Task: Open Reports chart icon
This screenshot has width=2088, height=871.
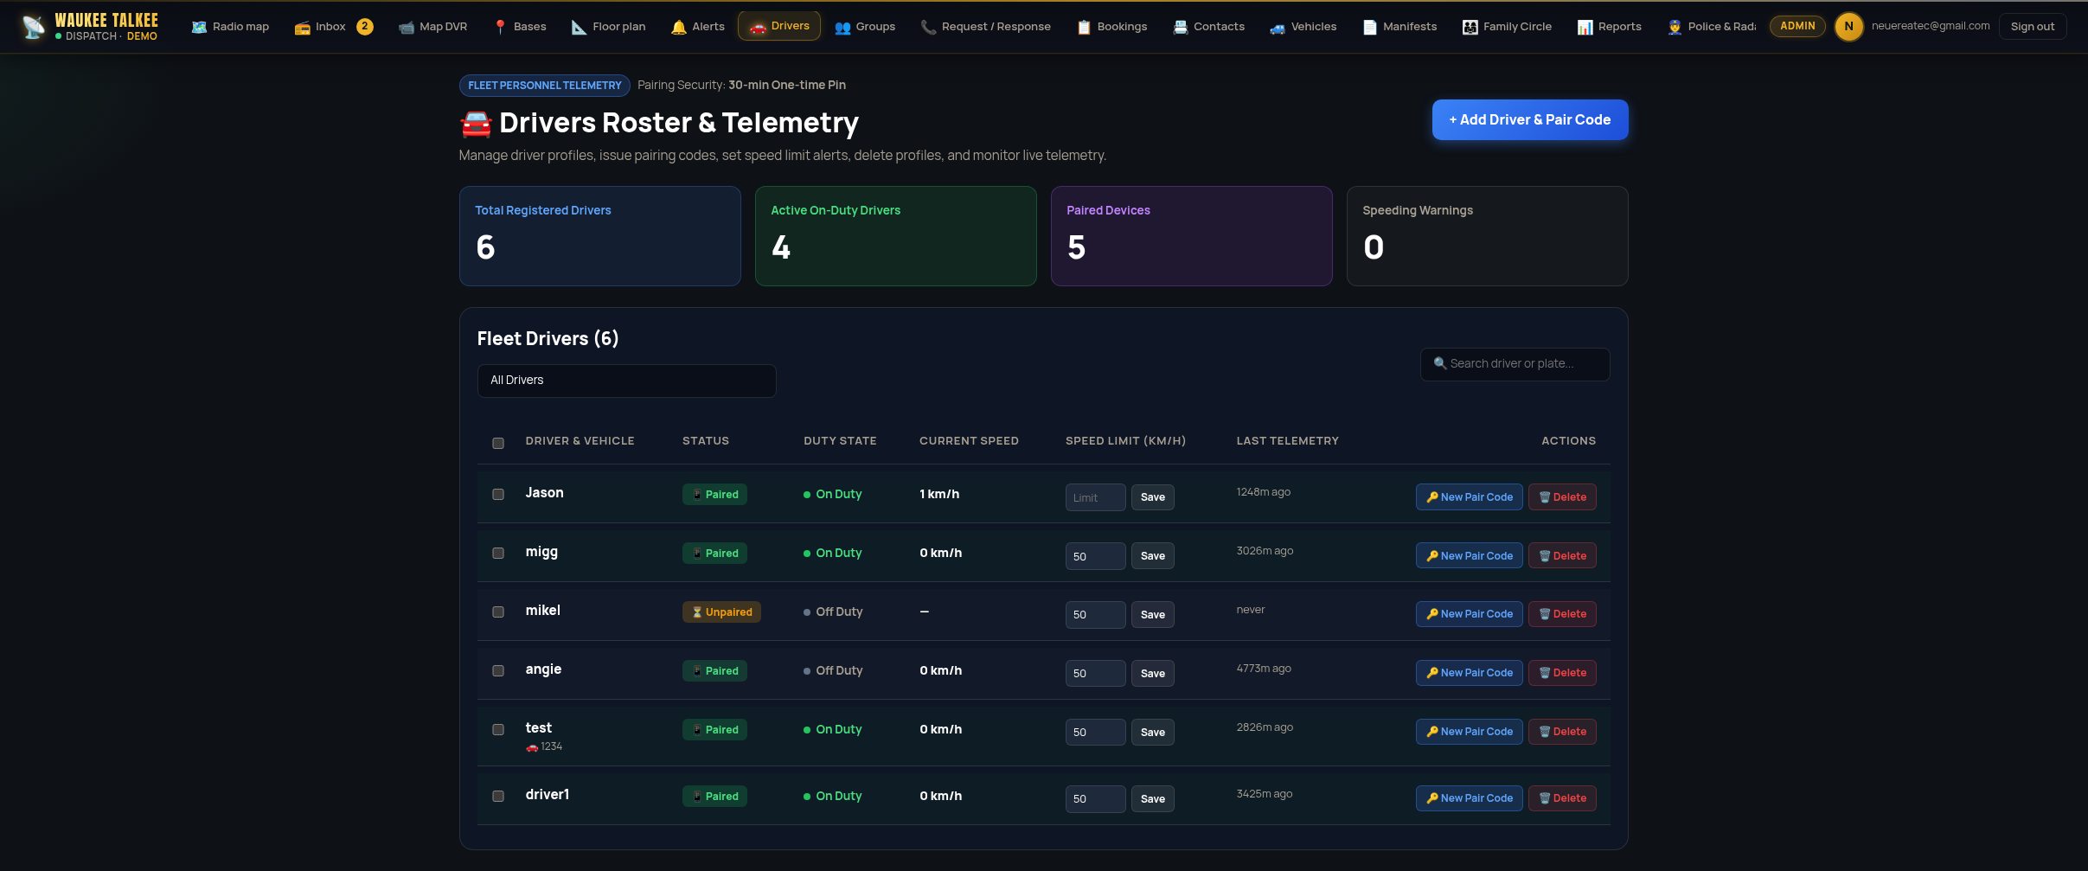Action: [1585, 28]
